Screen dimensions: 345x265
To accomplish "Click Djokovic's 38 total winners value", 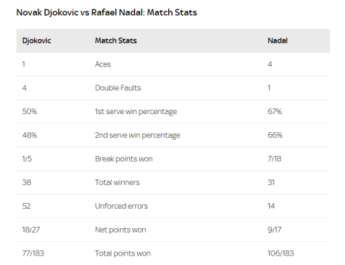I will click(27, 182).
